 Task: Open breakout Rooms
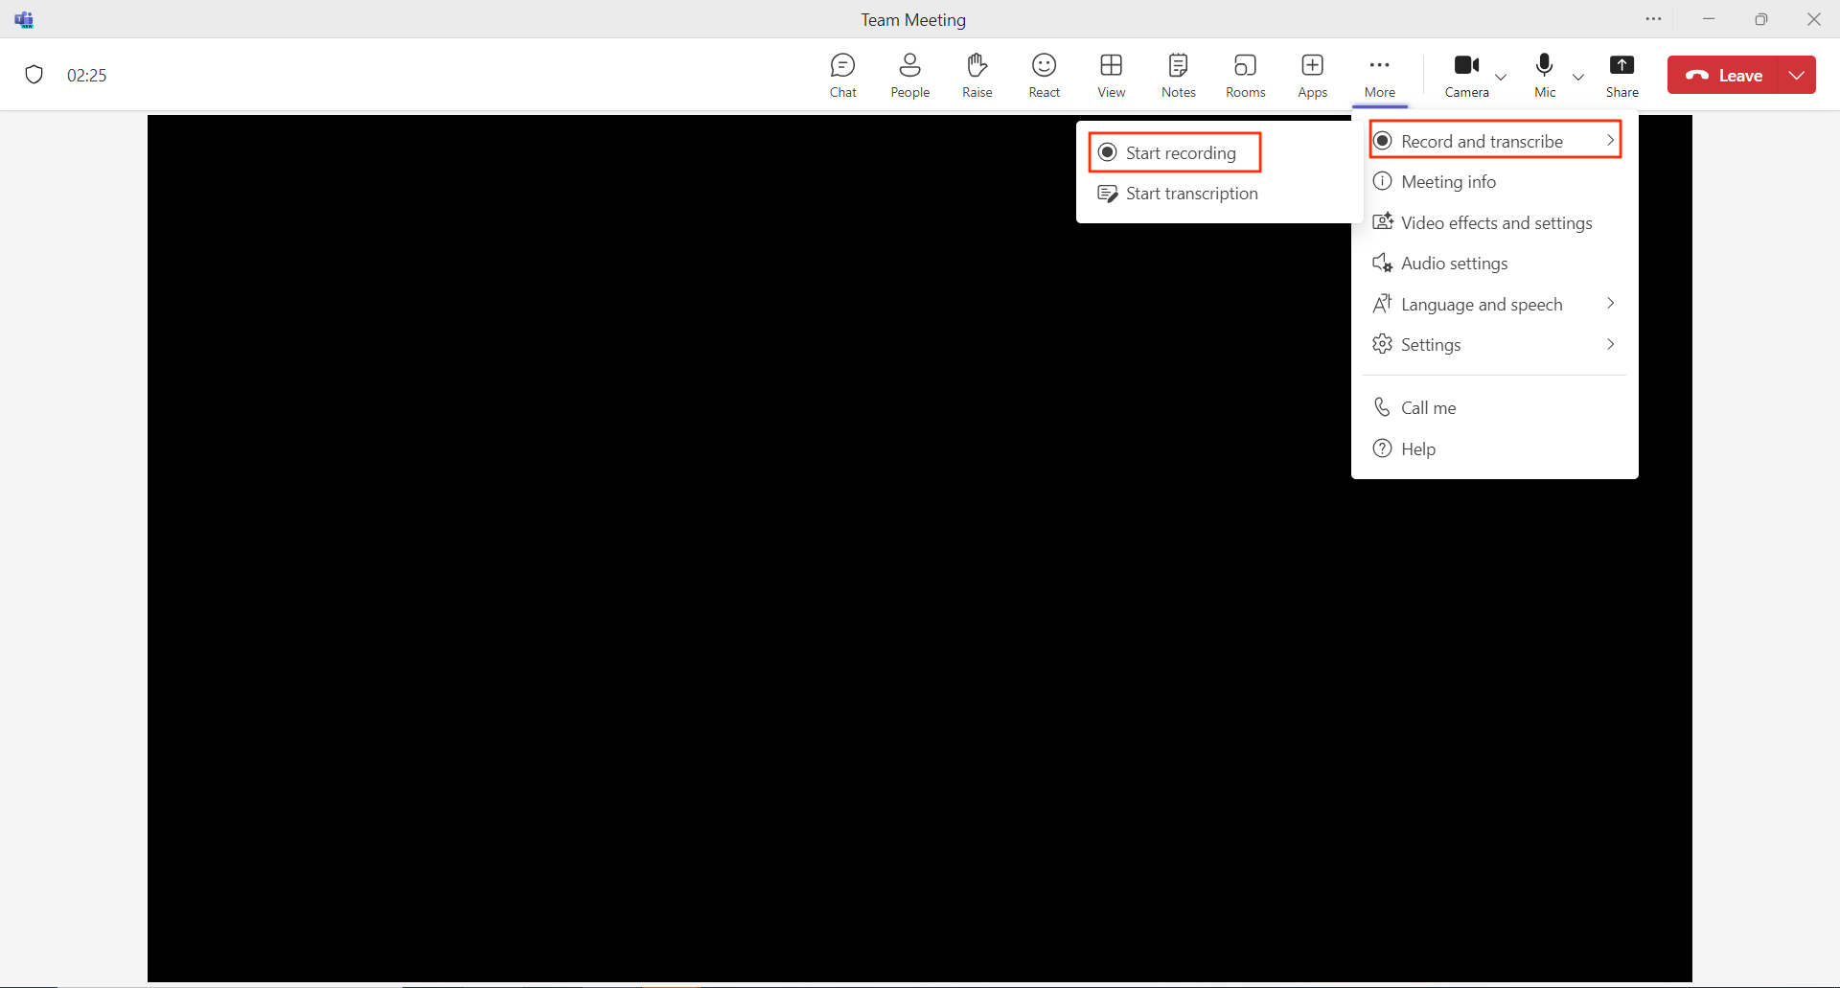click(1245, 76)
